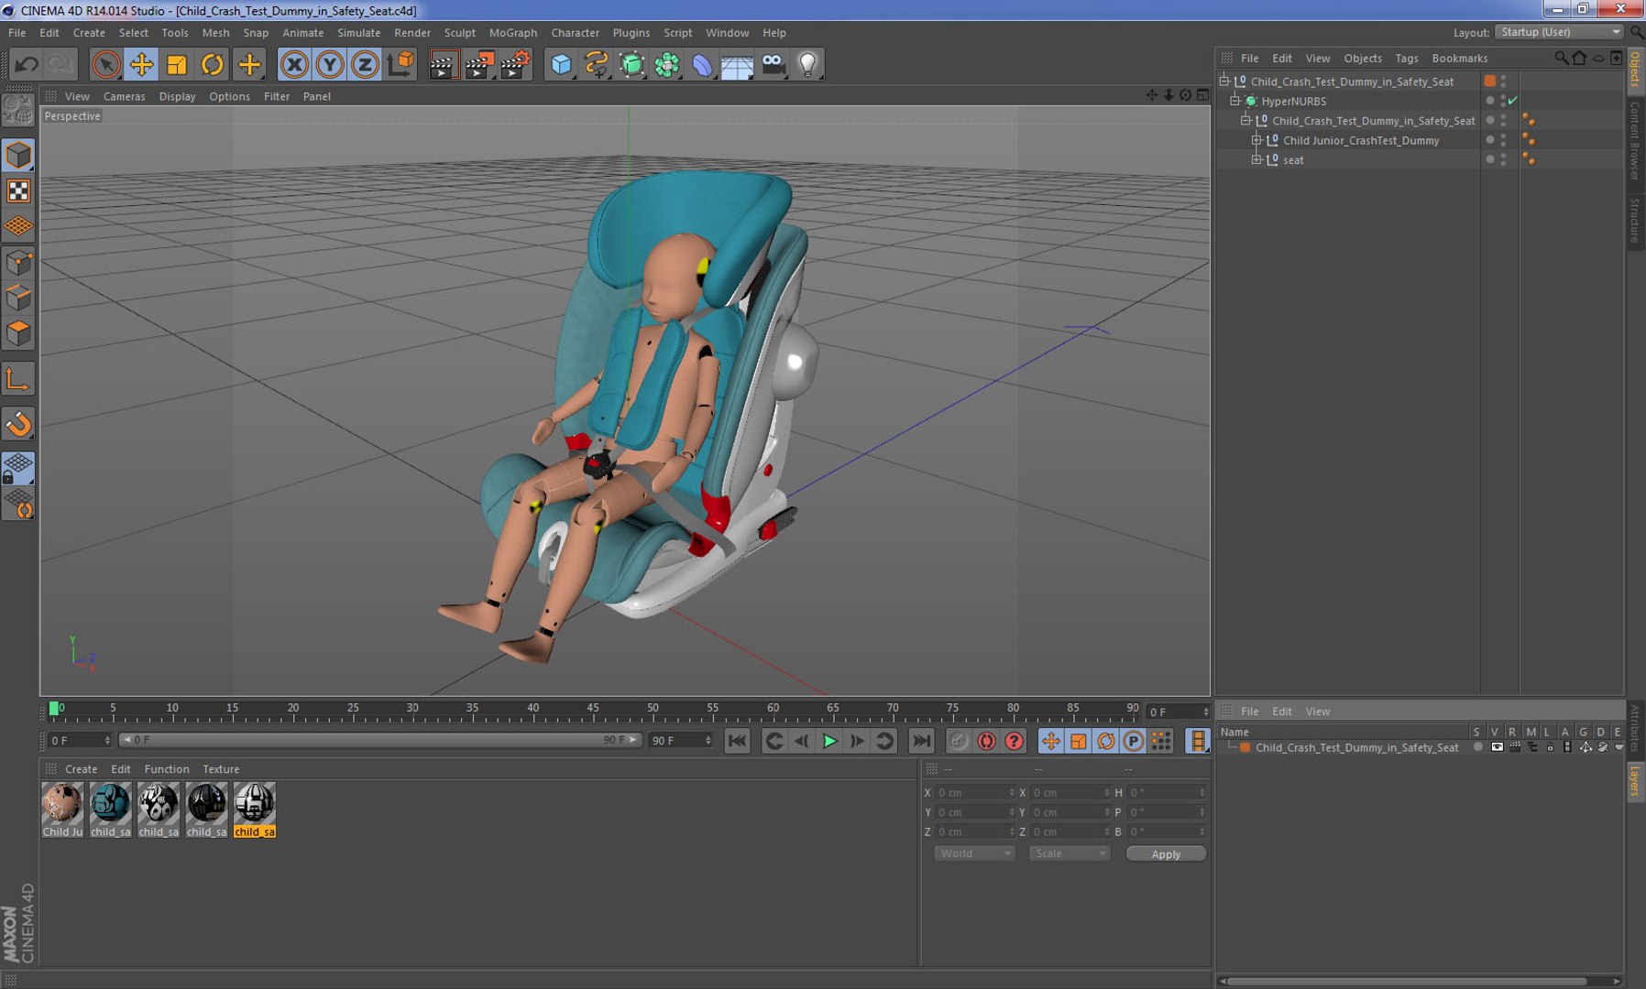Switch to Texture mode
The image size is (1646, 989).
tap(18, 190)
